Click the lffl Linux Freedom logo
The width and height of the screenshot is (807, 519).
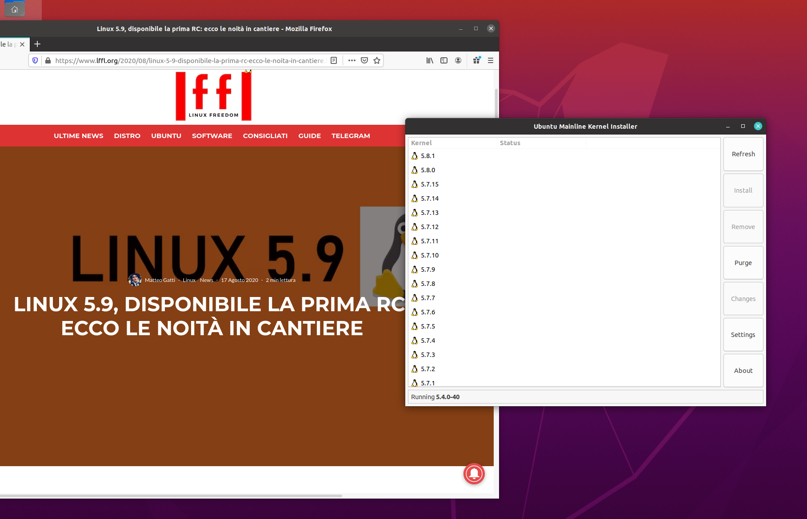pos(214,96)
